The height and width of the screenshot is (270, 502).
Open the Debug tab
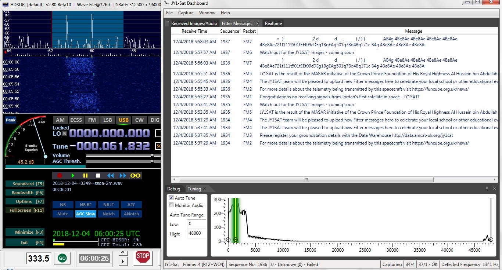pyautogui.click(x=174, y=189)
